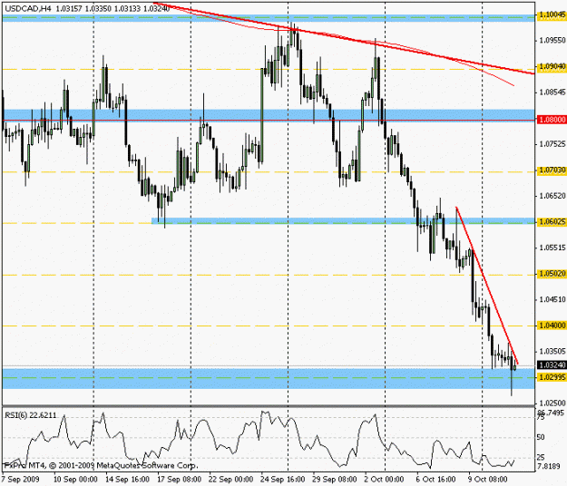Click the 7 Sep 2009 date label

pyautogui.click(x=20, y=480)
